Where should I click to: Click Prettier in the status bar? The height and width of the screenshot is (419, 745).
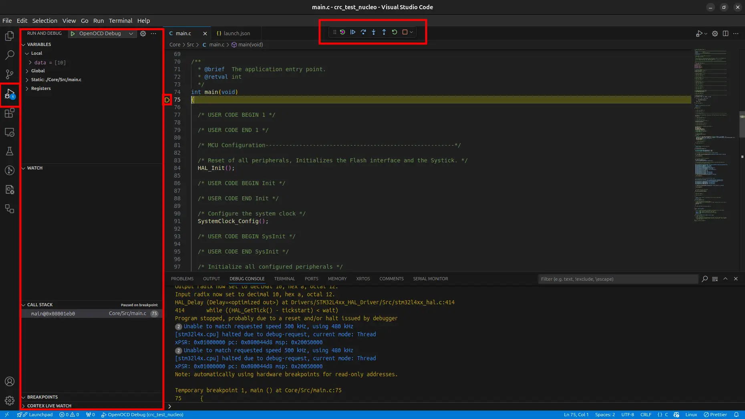tap(715, 415)
